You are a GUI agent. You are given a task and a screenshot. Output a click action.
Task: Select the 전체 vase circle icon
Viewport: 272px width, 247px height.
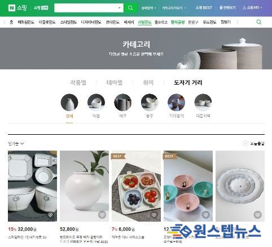tap(69, 103)
